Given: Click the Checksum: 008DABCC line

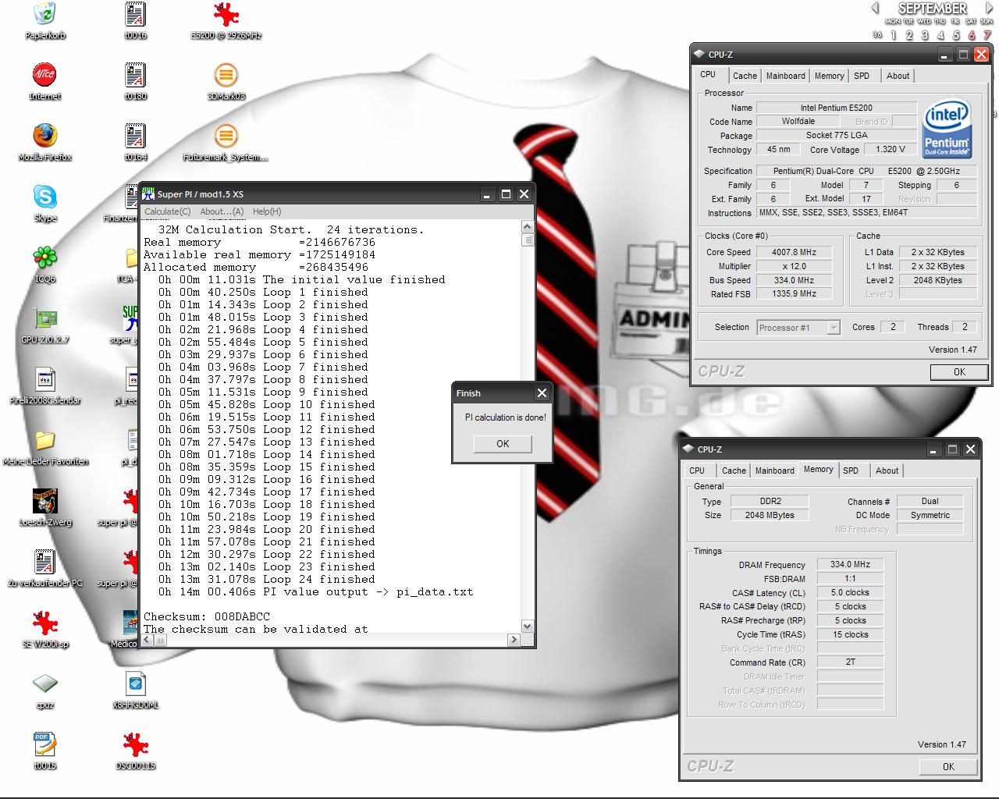Looking at the screenshot, I should click(207, 616).
